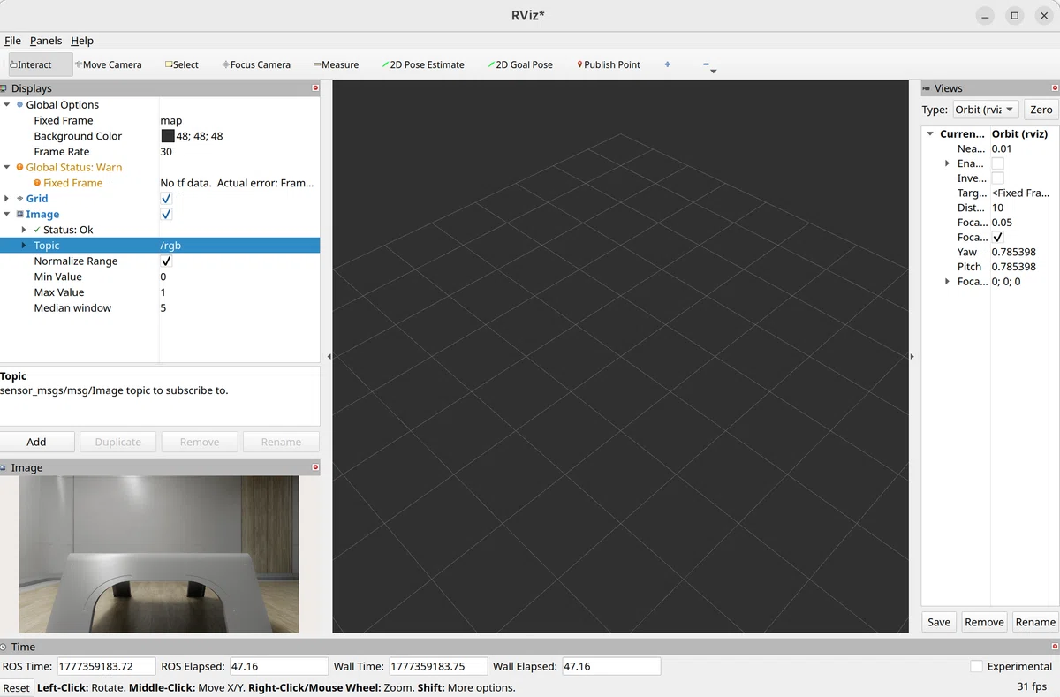The width and height of the screenshot is (1060, 697).
Task: Select the 2D Pose Estimate tool
Action: (x=423, y=64)
